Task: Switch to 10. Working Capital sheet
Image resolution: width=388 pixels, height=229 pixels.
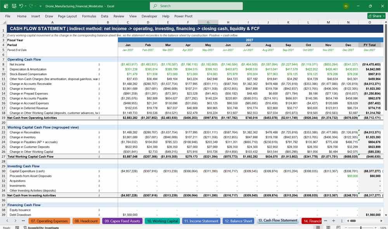Action: click(x=162, y=221)
